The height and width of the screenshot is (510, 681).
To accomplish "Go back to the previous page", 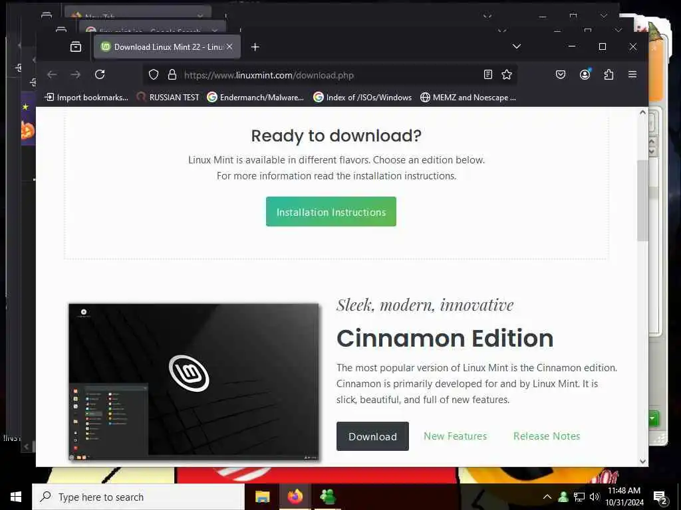I will coord(52,74).
